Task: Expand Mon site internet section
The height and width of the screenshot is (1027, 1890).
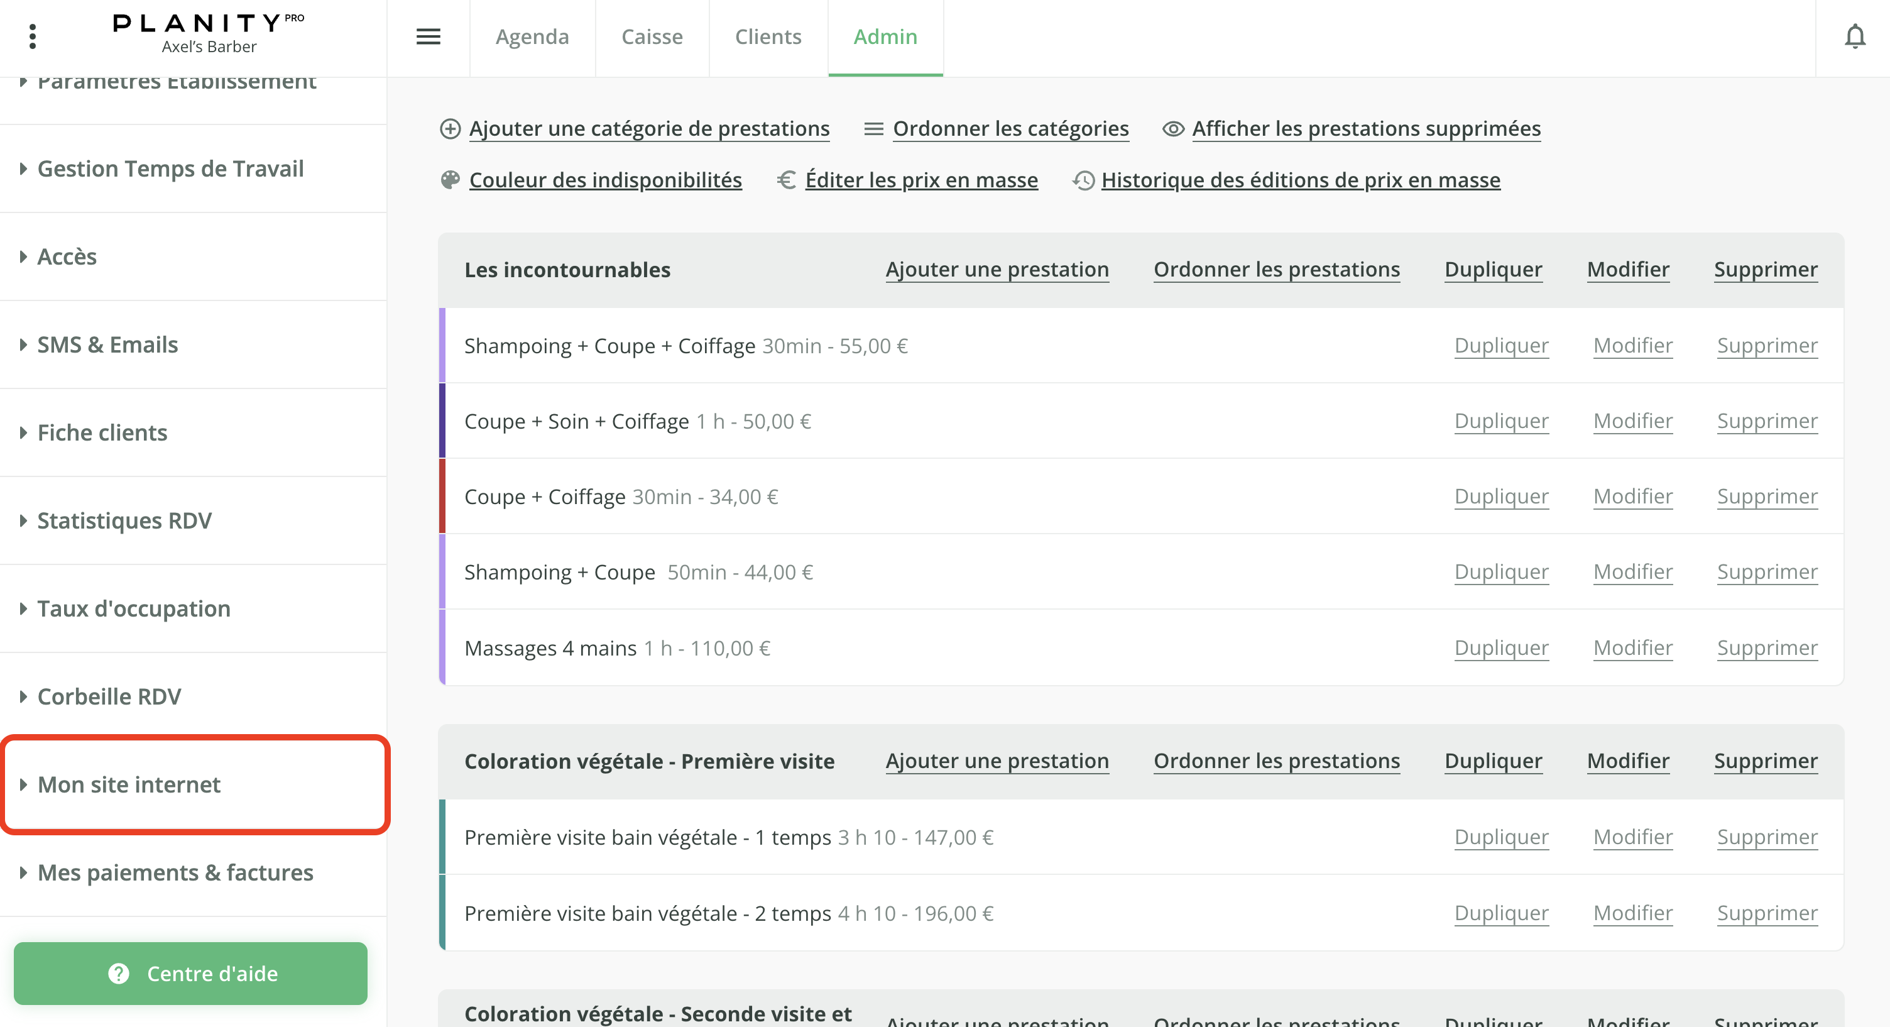Action: [129, 784]
